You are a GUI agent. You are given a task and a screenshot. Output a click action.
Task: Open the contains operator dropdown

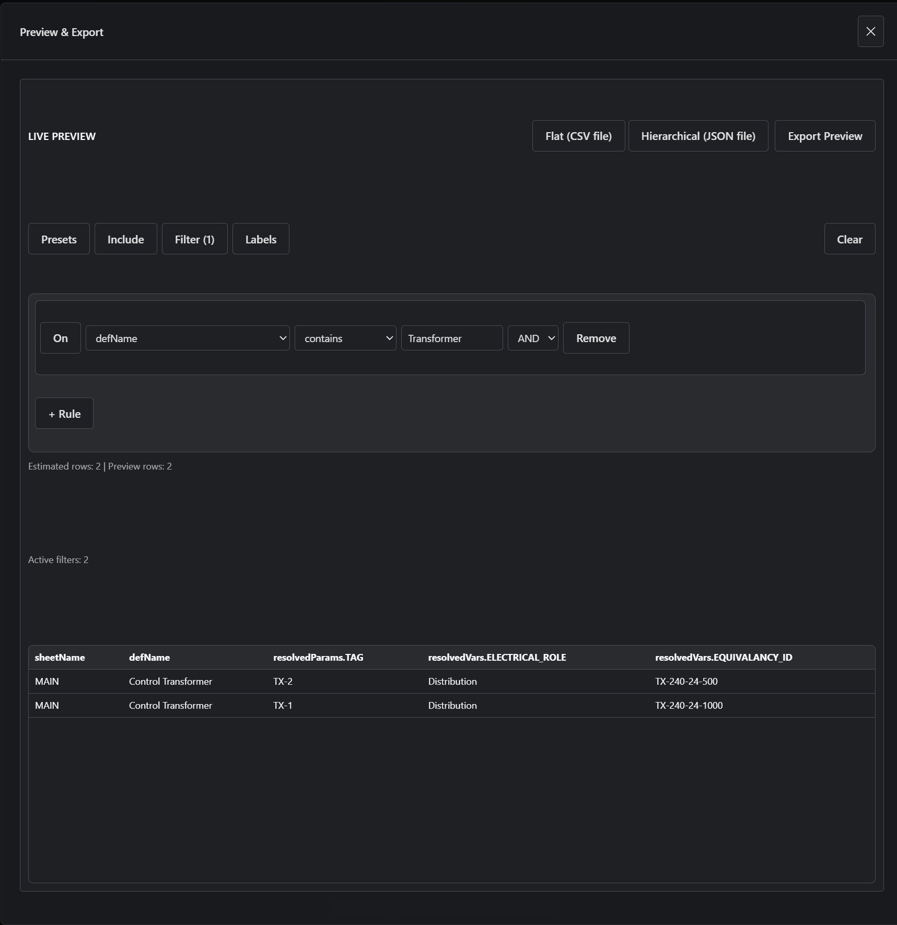point(345,338)
